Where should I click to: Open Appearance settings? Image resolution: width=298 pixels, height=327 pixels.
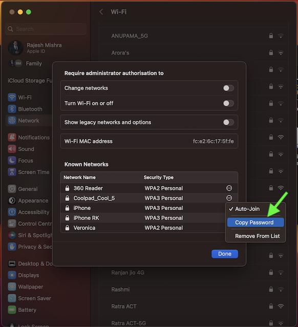tap(28, 201)
